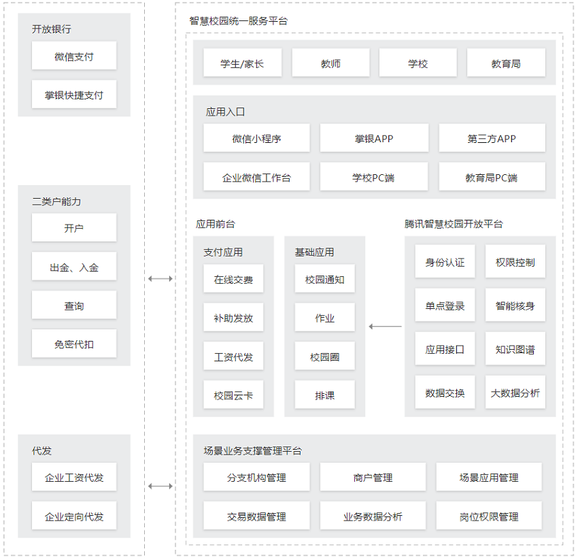Click 身份认证 box
Image resolution: width=578 pixels, height=560 pixels.
[x=445, y=261]
